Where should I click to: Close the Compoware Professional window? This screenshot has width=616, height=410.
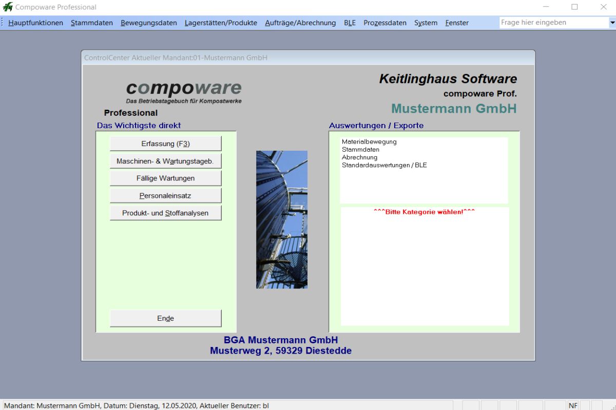[x=604, y=7]
